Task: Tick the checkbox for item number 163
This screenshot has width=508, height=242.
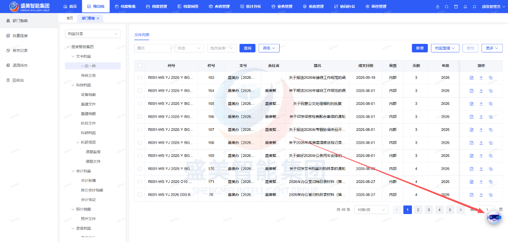Action: (x=140, y=78)
